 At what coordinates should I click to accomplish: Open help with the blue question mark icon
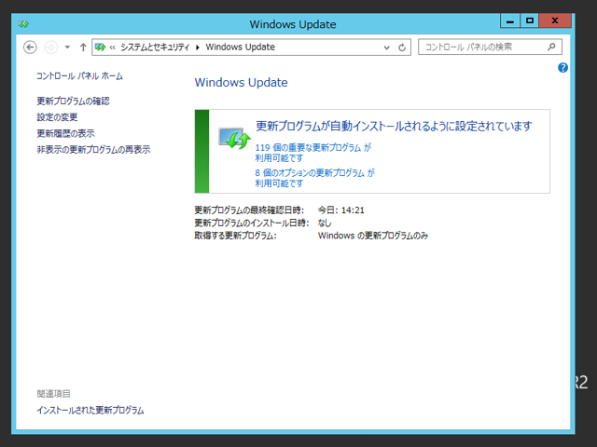click(562, 68)
